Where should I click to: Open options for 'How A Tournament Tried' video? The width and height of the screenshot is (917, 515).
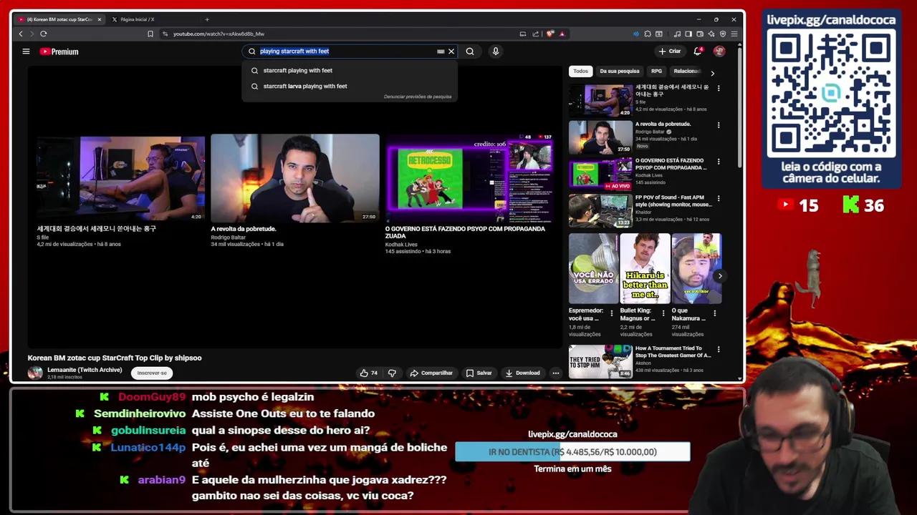pos(719,349)
